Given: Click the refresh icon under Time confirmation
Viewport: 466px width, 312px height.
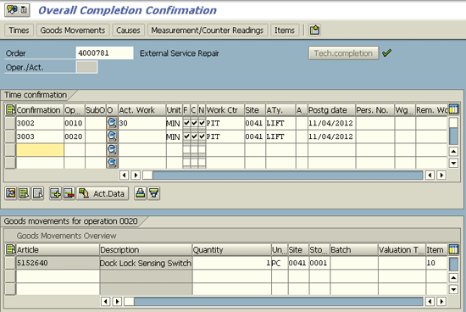Looking at the screenshot, I should tap(11, 193).
